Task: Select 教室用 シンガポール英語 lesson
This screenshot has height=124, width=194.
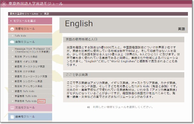Action: [28, 81]
